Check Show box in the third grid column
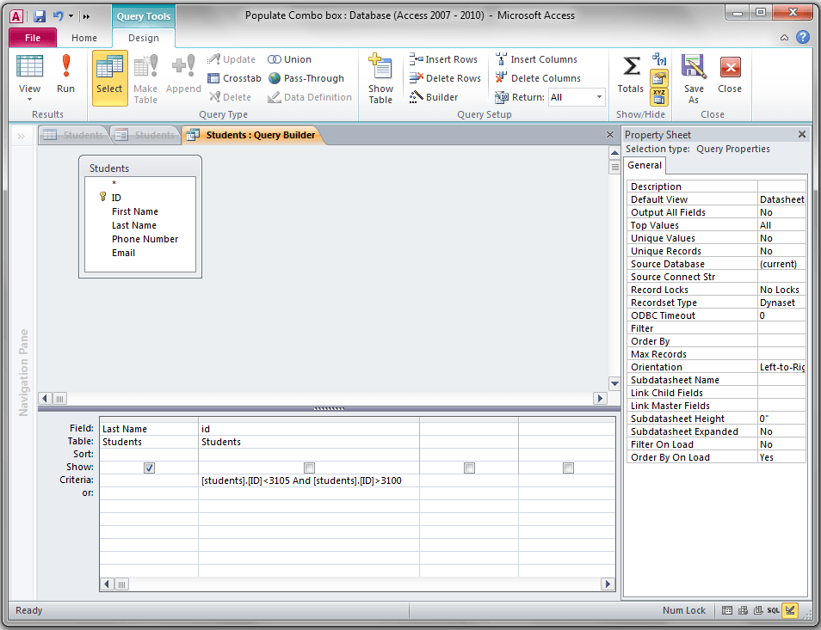Viewport: 821px width, 630px height. 470,468
